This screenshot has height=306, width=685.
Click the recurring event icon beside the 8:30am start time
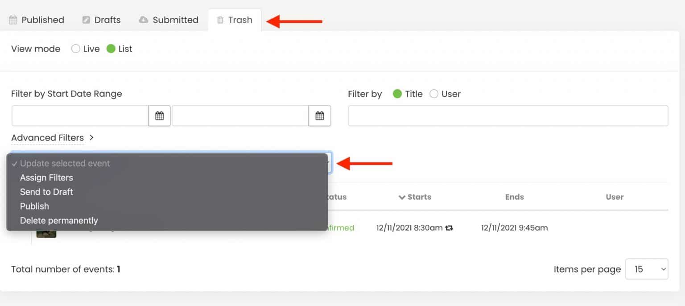pos(450,227)
